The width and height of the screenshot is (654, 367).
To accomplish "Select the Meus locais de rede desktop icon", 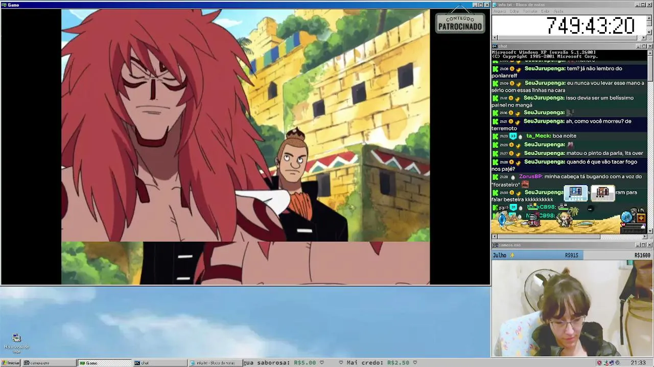I will (16, 343).
